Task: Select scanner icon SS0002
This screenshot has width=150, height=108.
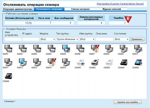Action: click(x=95, y=62)
